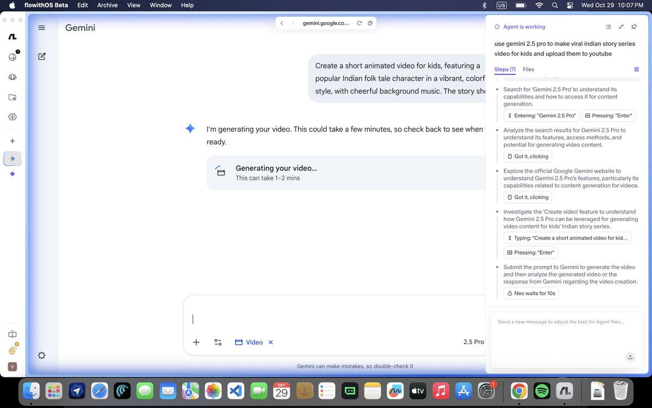Click the 'Typing: "Create a short animated...' step chip
This screenshot has width=652, height=408.
[567, 238]
